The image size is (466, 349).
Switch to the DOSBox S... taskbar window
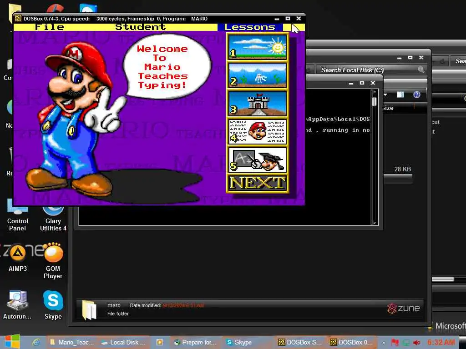click(x=300, y=342)
